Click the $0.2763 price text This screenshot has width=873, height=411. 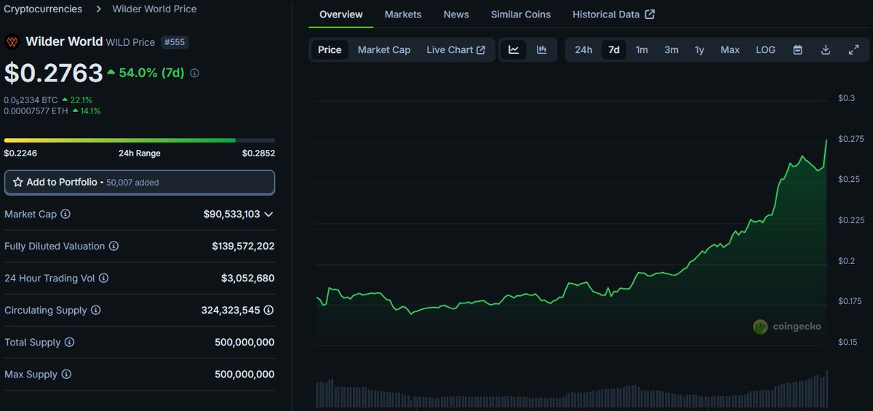(x=54, y=73)
